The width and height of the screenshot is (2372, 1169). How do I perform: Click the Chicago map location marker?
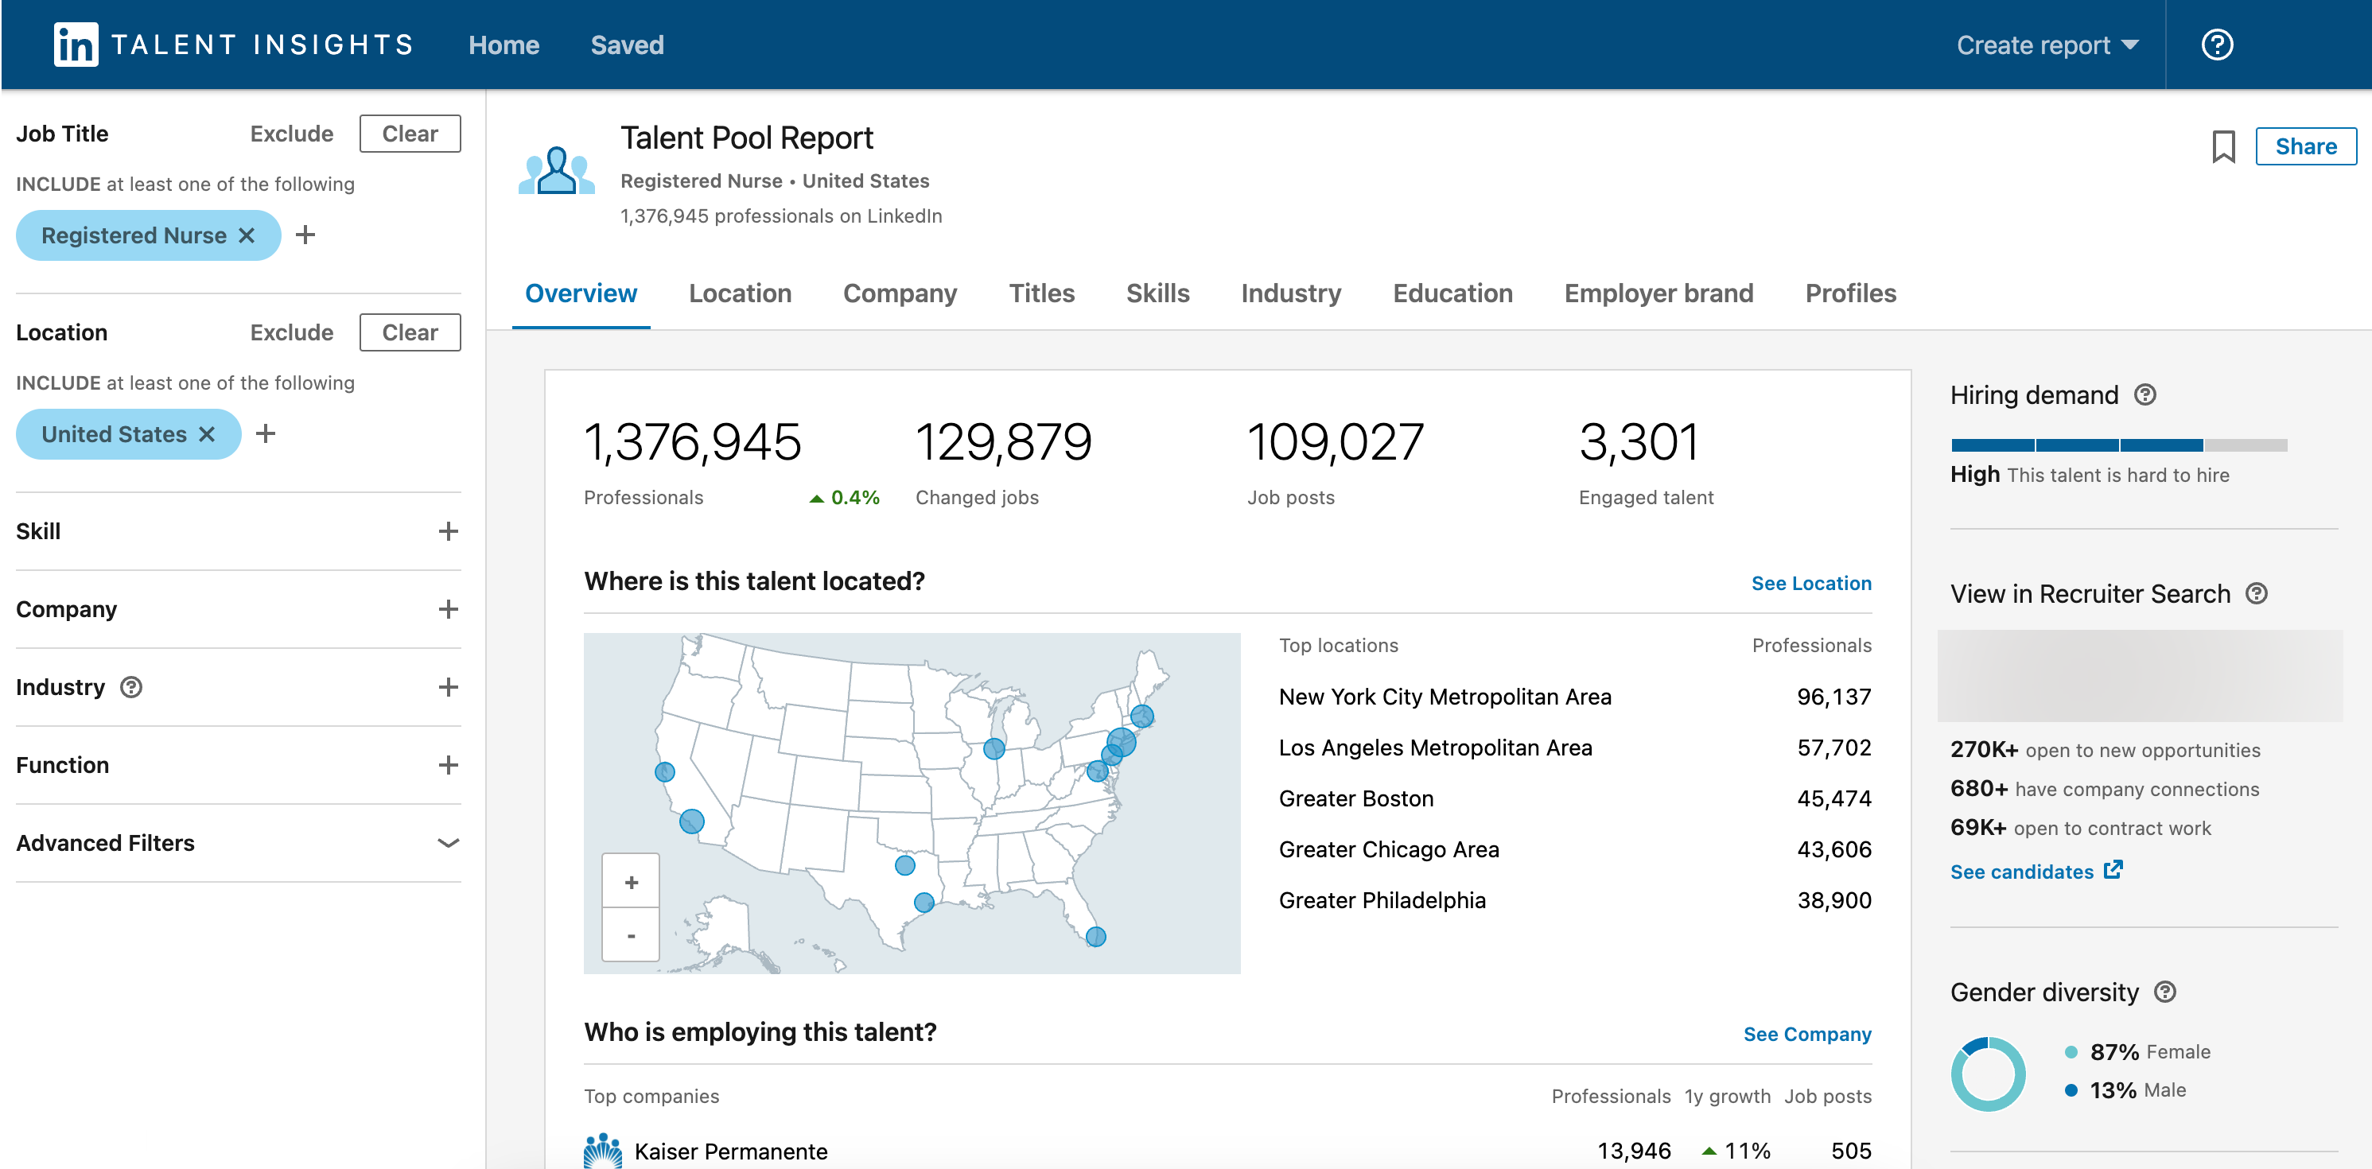[994, 749]
